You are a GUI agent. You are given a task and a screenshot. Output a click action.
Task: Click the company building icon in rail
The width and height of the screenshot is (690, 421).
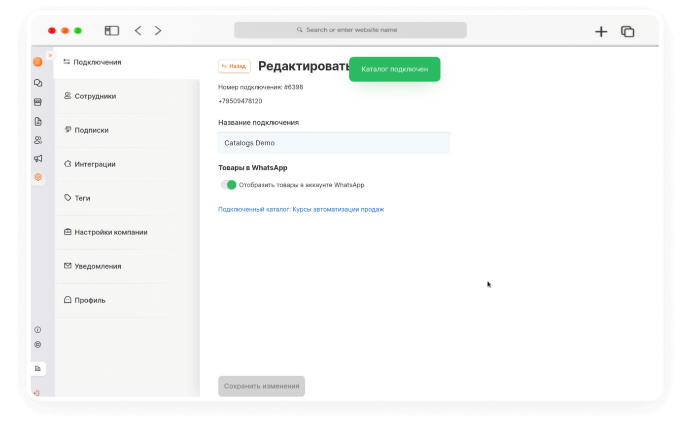(37, 368)
